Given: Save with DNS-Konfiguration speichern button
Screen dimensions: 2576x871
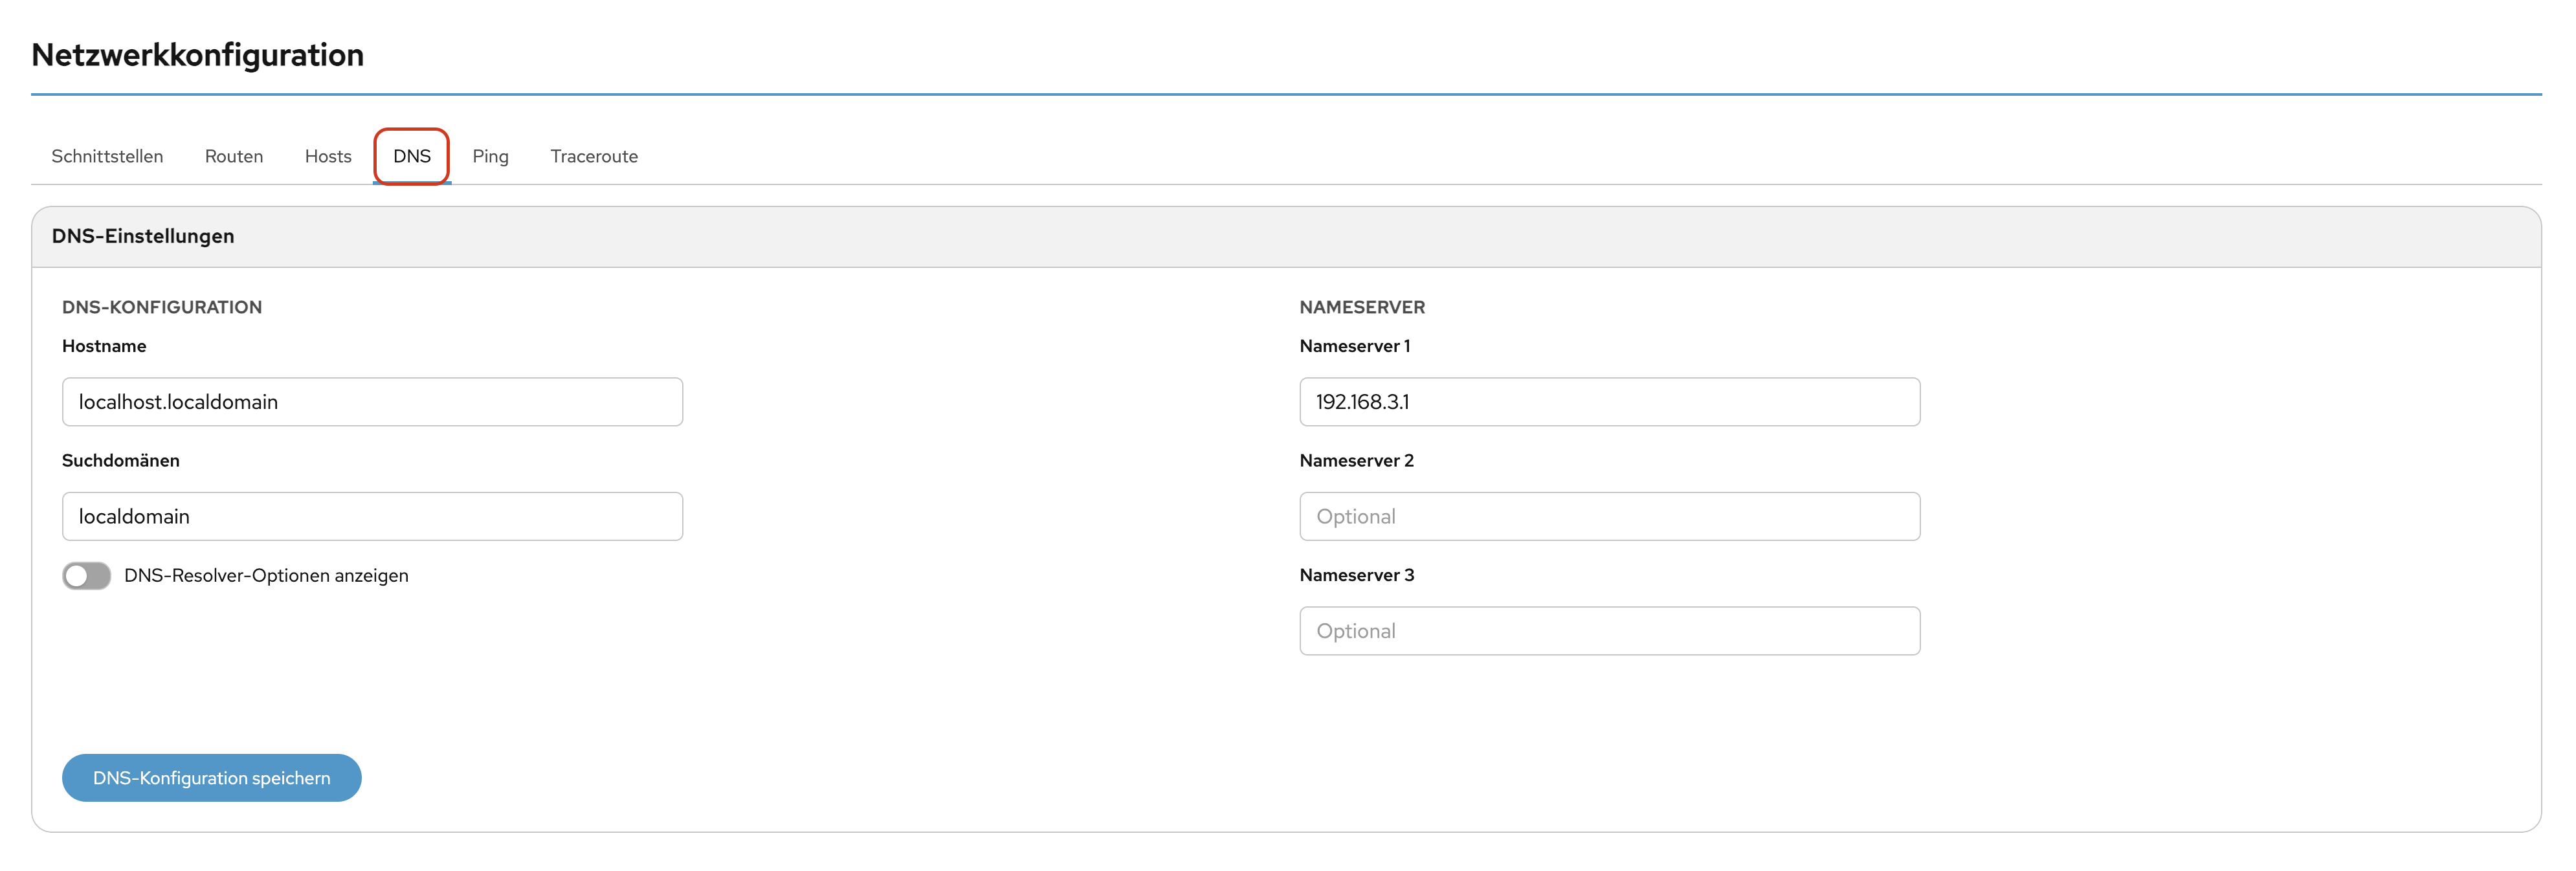Looking at the screenshot, I should [212, 778].
